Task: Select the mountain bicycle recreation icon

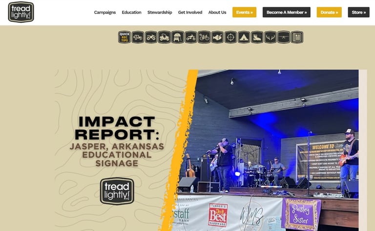Action: (204, 37)
